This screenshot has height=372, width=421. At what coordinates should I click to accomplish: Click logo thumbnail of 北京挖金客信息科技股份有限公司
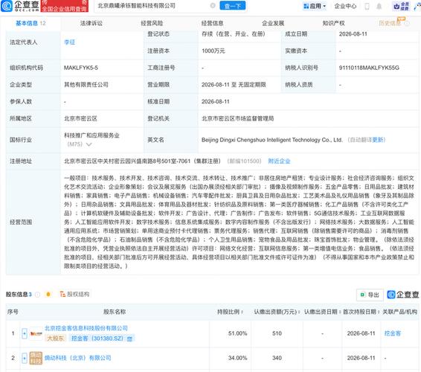[x=36, y=333]
